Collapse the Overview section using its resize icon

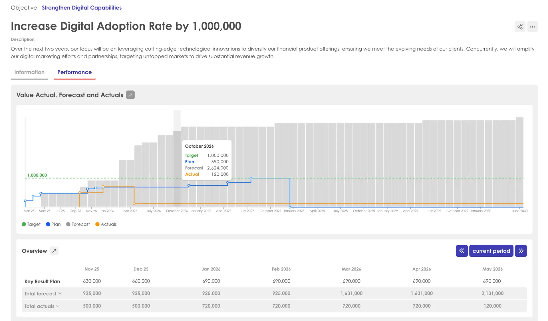click(54, 251)
